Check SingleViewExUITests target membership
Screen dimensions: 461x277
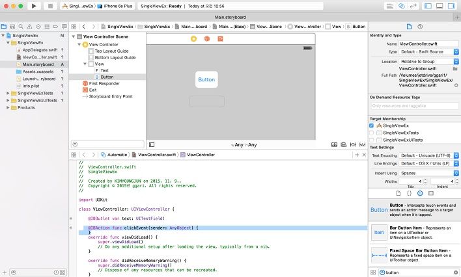click(x=371, y=140)
